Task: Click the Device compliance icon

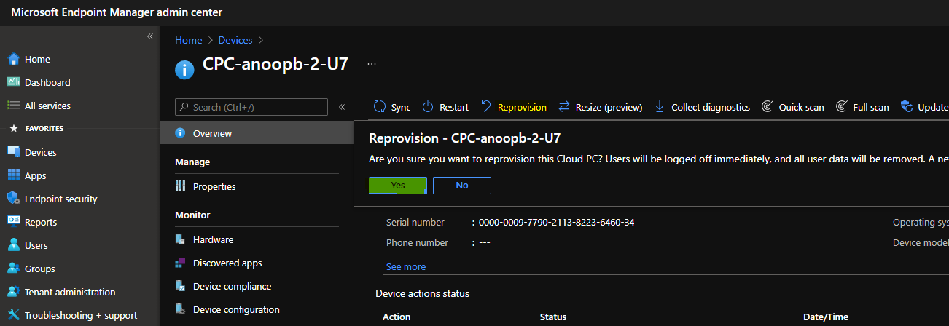Action: pos(181,286)
